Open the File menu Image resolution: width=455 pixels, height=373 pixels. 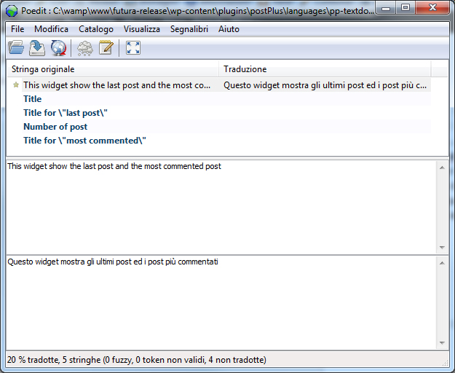17,29
